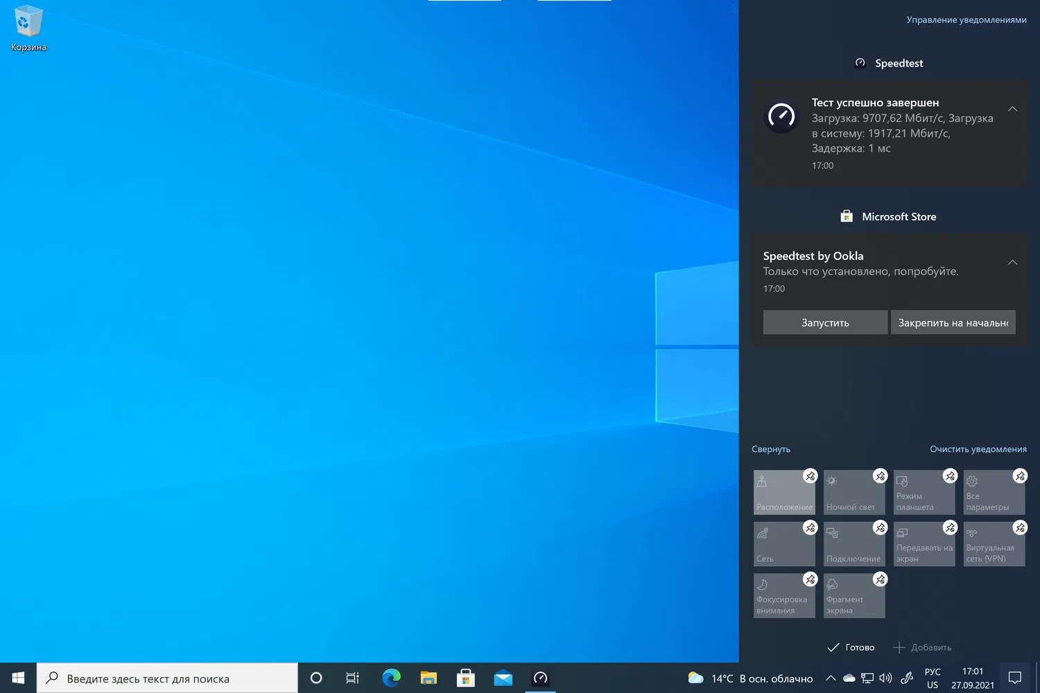Viewport: 1040px width, 693px height.
Task: Open Управление уведомлениями link
Action: 967,19
